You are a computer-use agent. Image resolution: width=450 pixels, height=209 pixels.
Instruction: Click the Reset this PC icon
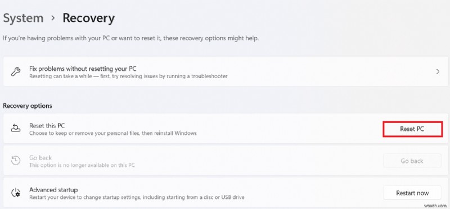pyautogui.click(x=15, y=129)
